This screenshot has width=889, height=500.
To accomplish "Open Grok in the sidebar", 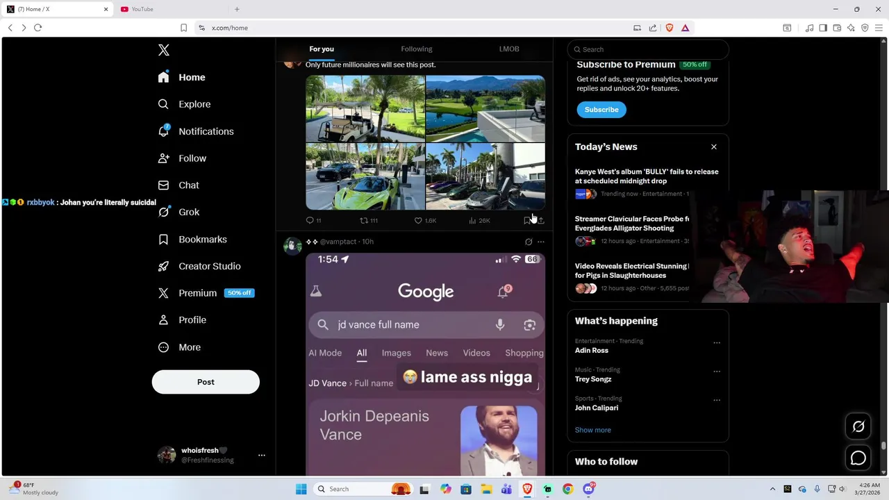I will 178,212.
